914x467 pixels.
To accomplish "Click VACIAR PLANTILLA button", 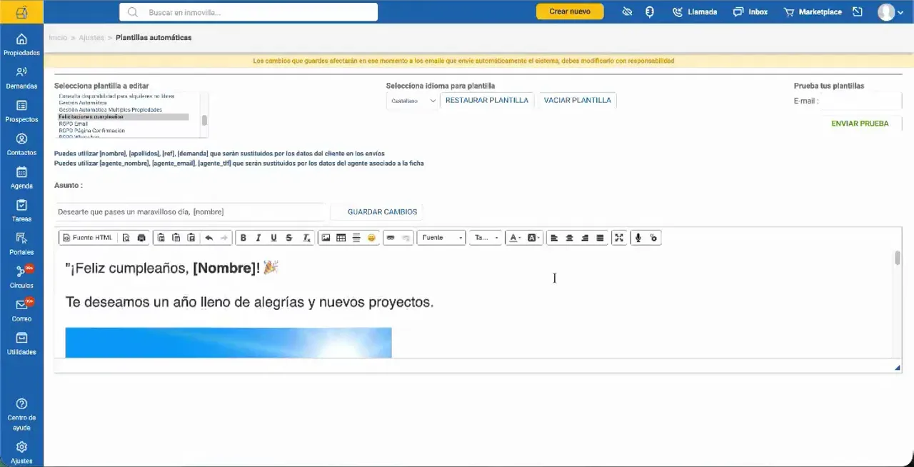I will (x=578, y=101).
